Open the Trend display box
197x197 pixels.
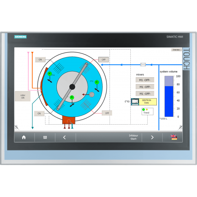(147, 111)
